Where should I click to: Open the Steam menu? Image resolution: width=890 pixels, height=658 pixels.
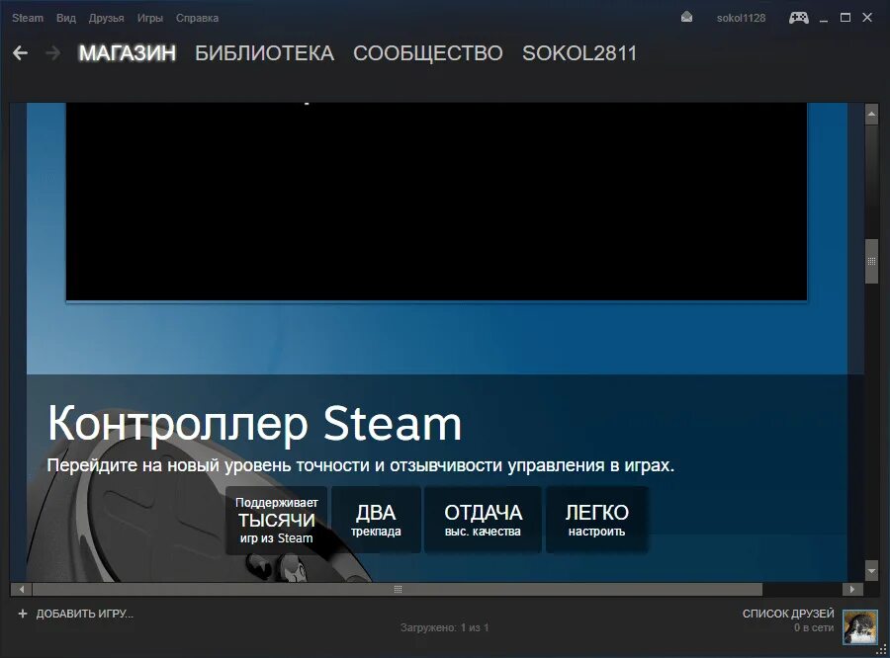[28, 18]
